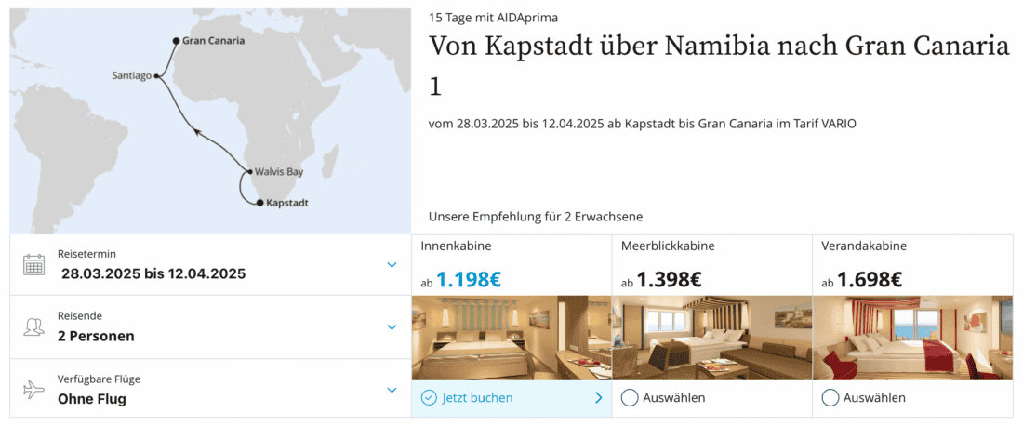This screenshot has width=1023, height=426.
Task: Click the Kapstadt port marker on map
Action: tap(259, 202)
